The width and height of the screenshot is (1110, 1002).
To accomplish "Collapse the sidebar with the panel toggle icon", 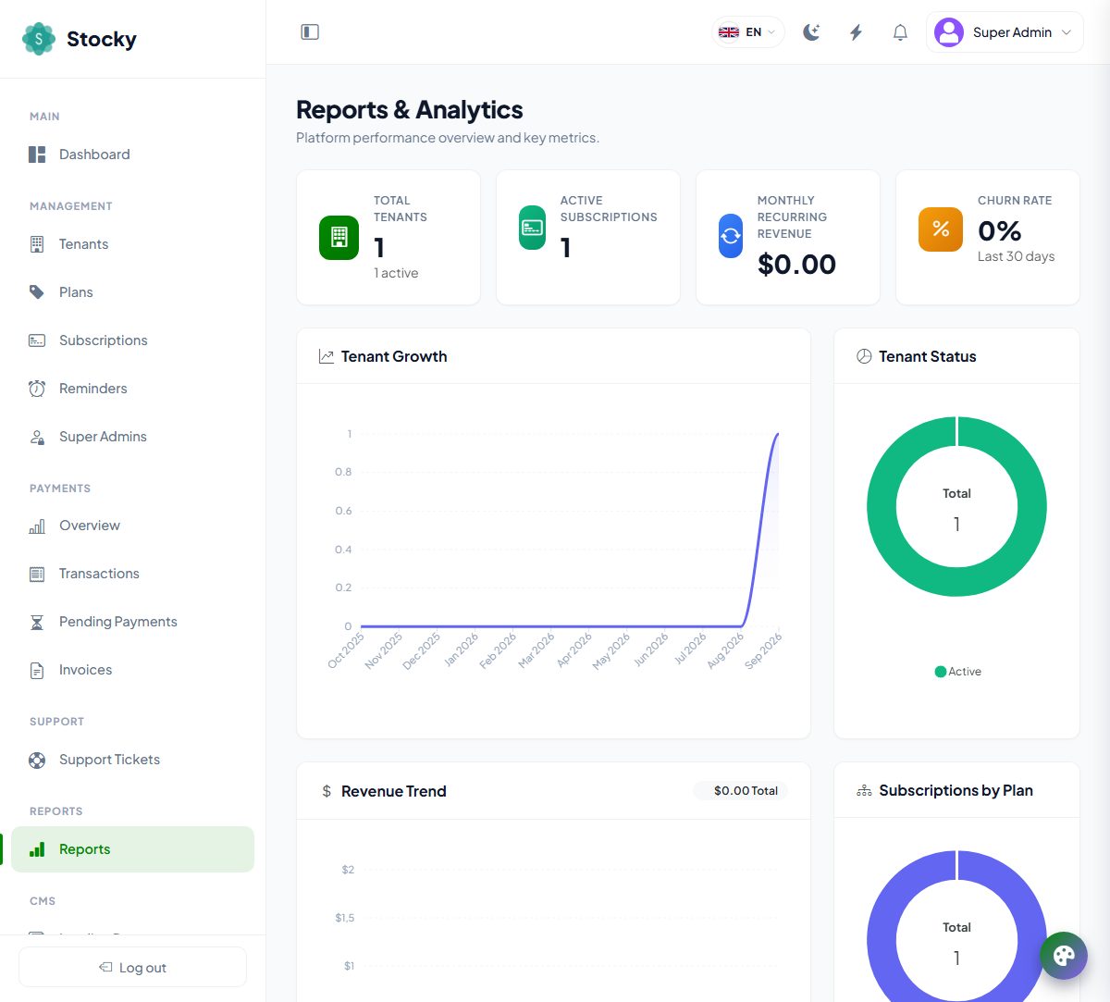I will click(310, 32).
